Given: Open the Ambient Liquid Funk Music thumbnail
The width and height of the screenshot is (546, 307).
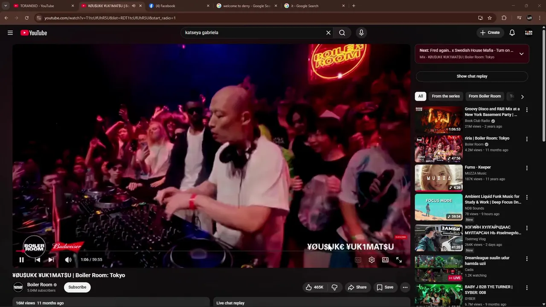Looking at the screenshot, I should [x=439, y=207].
